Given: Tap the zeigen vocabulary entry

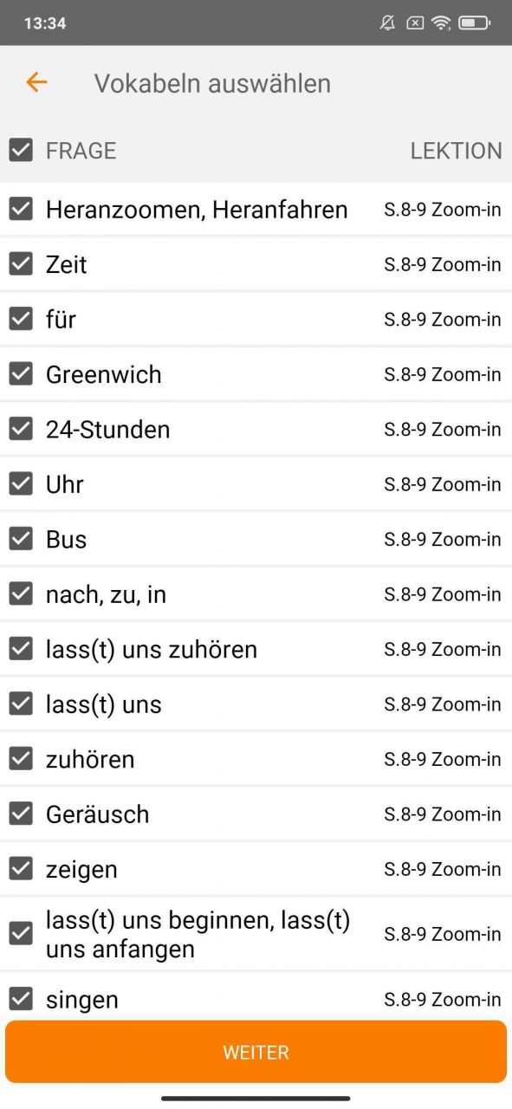Looking at the screenshot, I should tap(256, 869).
